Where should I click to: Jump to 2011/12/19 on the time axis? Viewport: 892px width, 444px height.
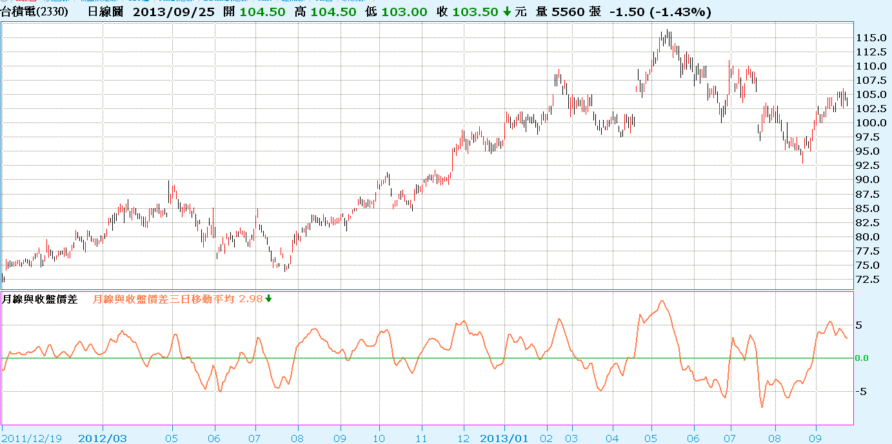click(32, 438)
